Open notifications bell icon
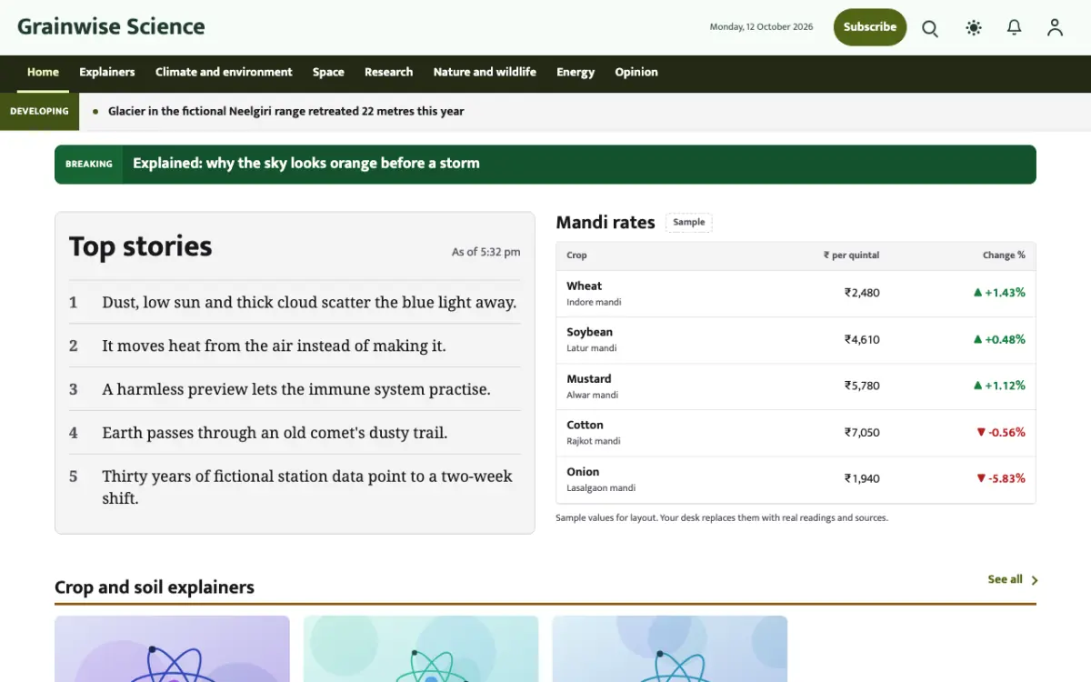 [x=1015, y=28]
